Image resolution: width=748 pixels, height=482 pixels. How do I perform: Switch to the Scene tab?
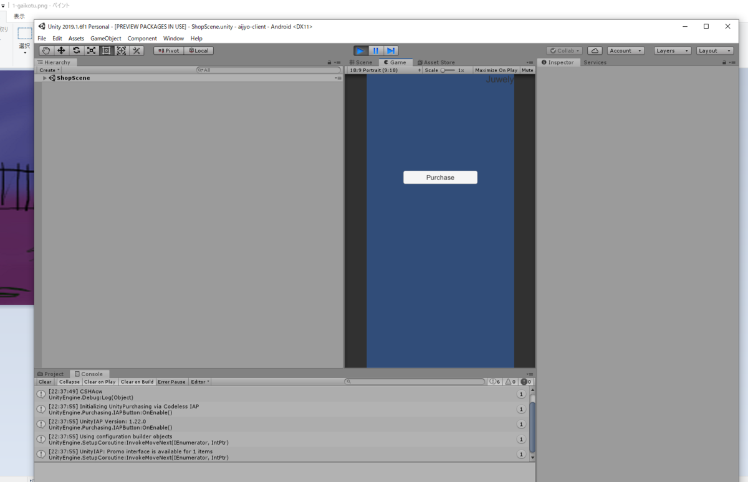click(361, 62)
